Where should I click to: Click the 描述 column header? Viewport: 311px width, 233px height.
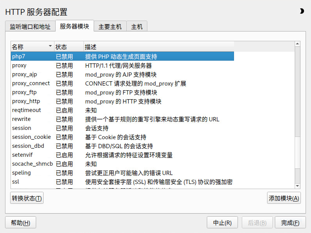click(x=158, y=47)
